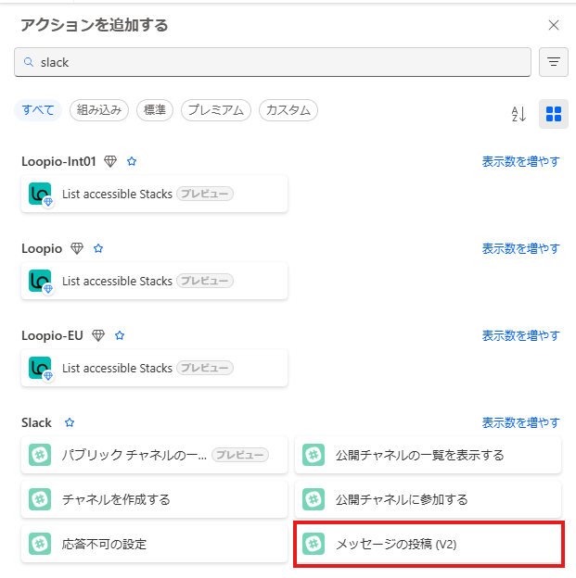576x578 pixels.
Task: Select パブリック チャネルの一... preview action
Action: [x=154, y=455]
